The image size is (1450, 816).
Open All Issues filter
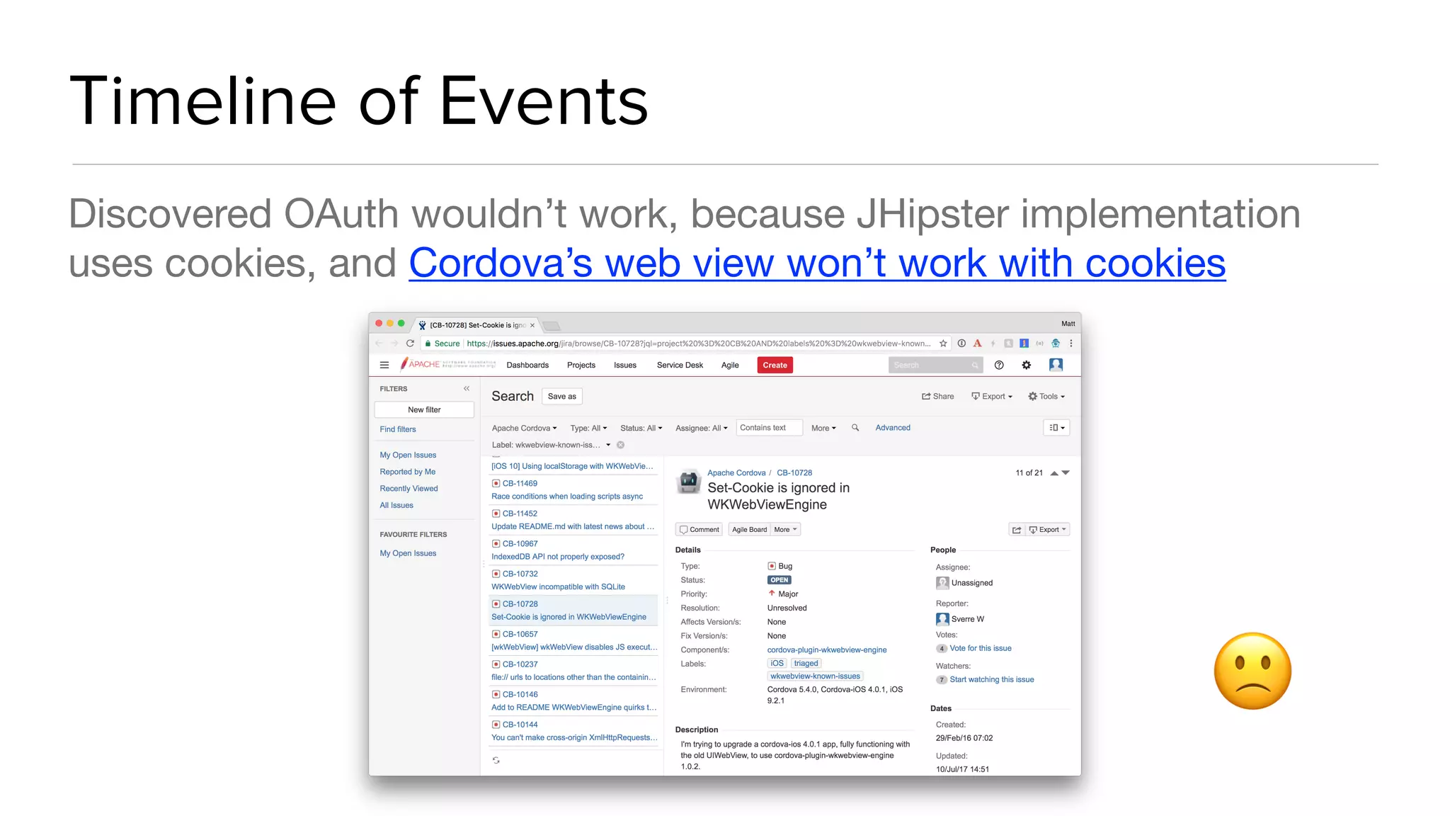tap(396, 506)
